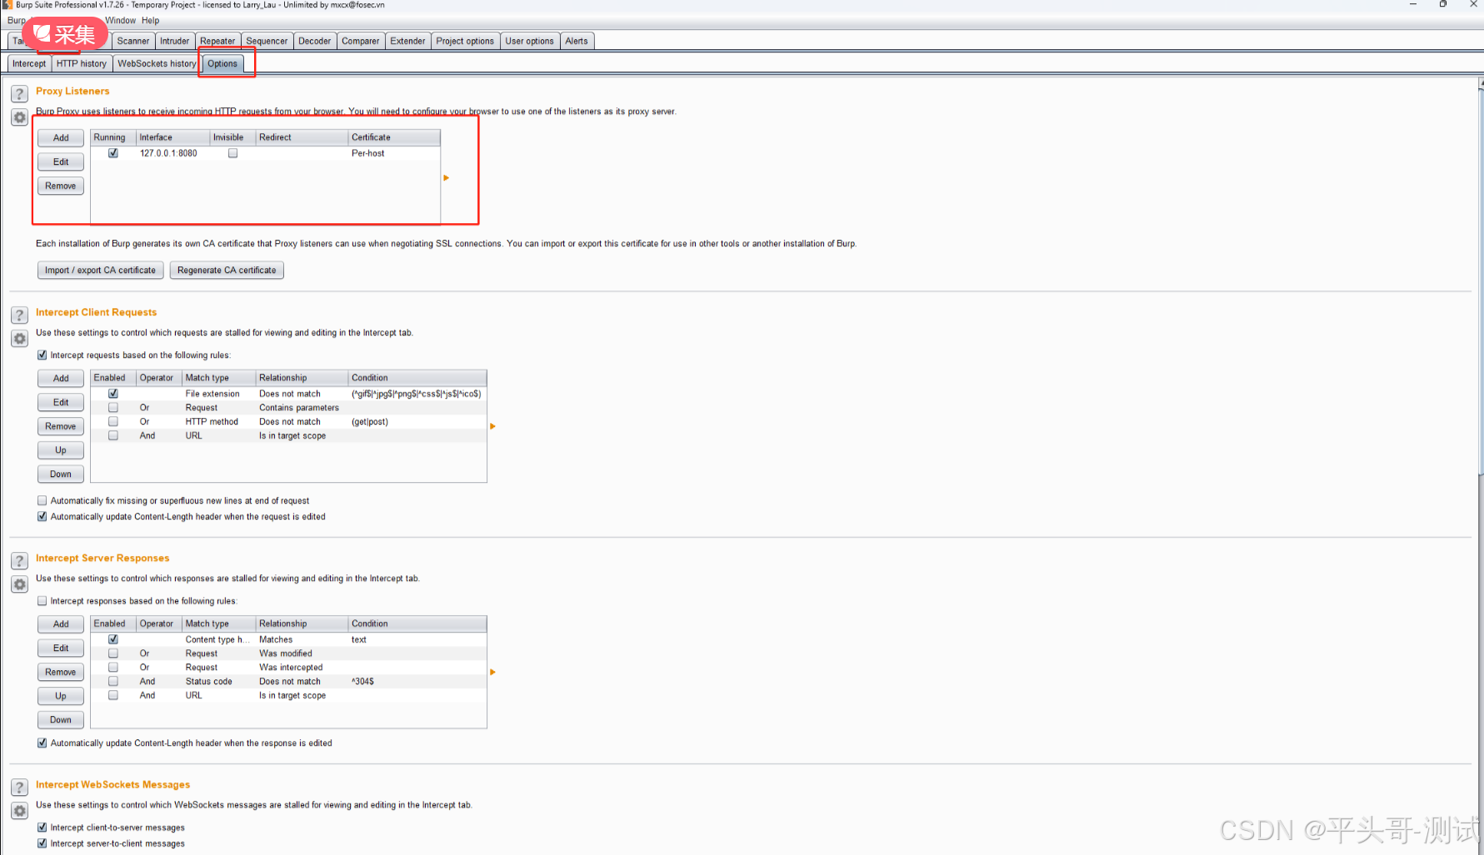Open the Window menu
Screen dimensions: 1484x855
tap(120, 21)
